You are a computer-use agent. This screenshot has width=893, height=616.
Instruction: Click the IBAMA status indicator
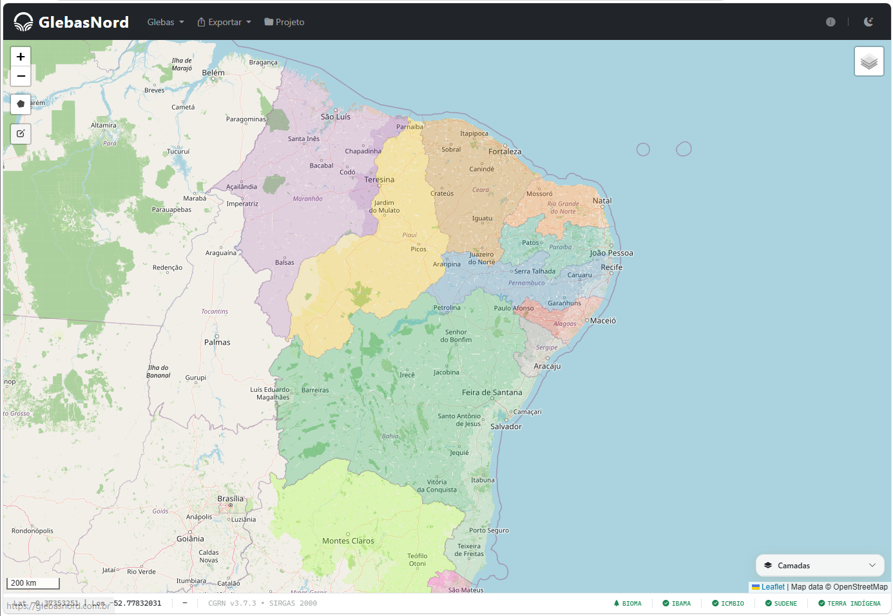(677, 604)
